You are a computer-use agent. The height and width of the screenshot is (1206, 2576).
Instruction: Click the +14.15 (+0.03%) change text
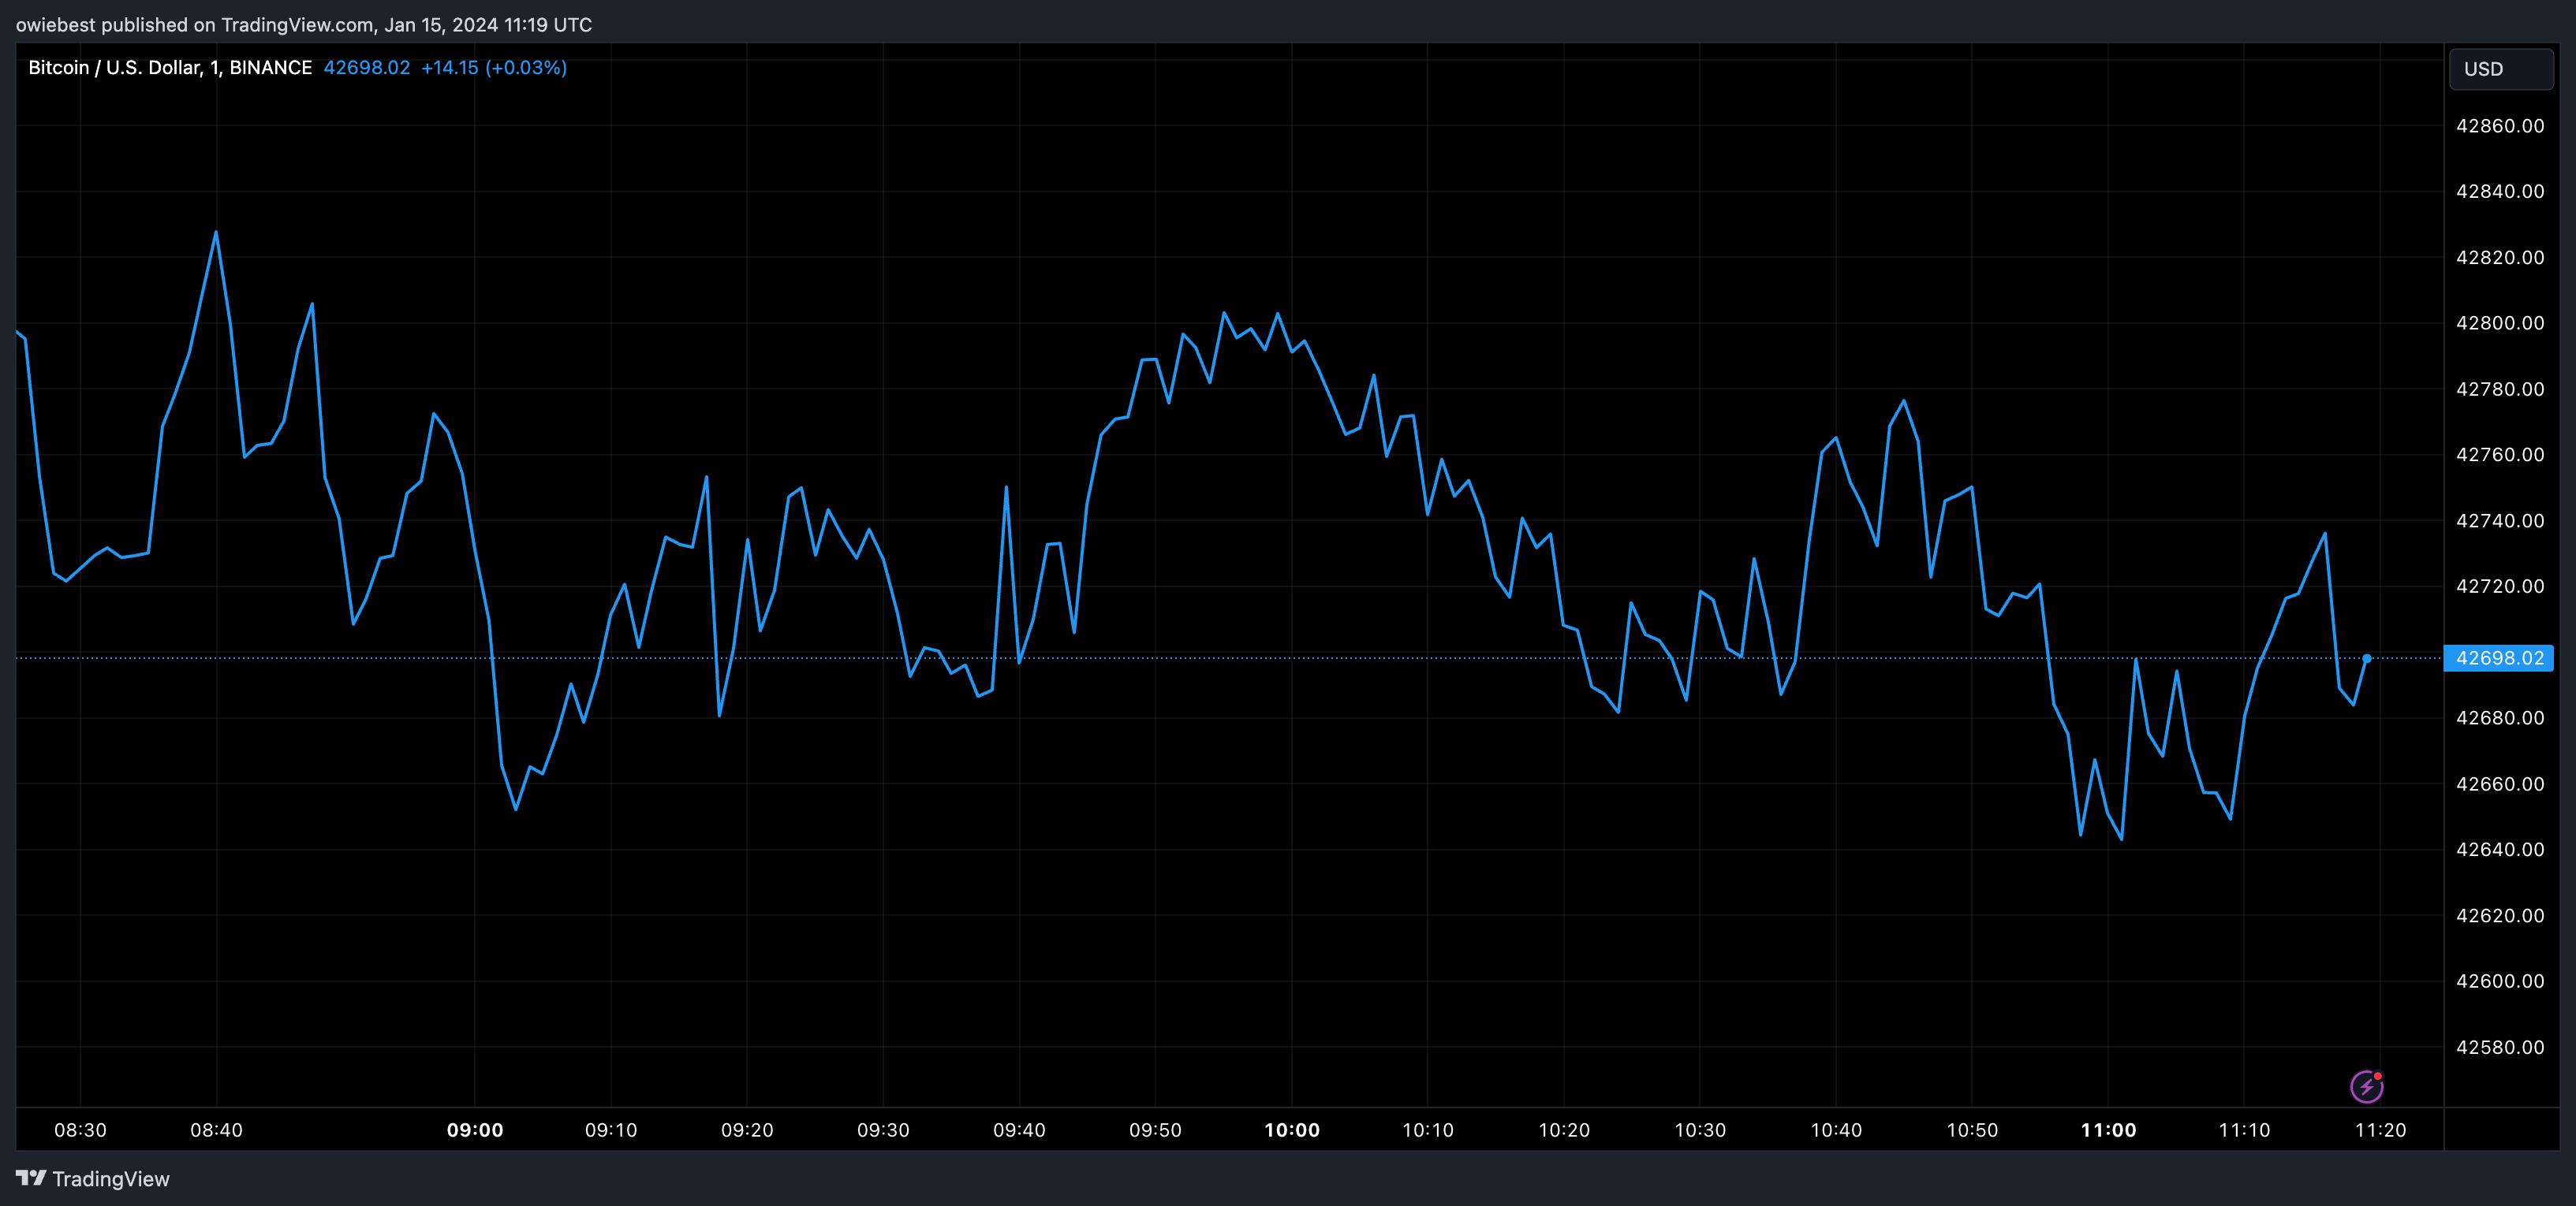click(x=494, y=67)
